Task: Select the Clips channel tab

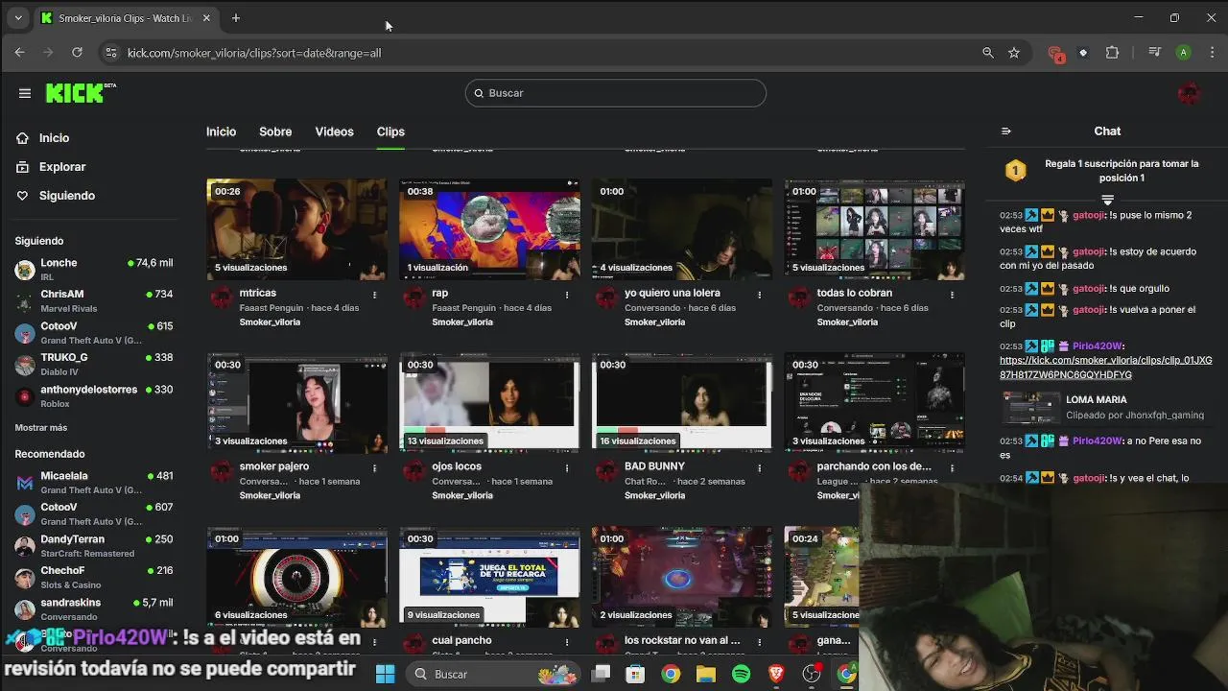Action: [390, 131]
